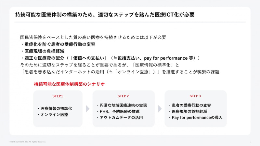
Task: Click the slide page number in footer
Action: (251, 142)
